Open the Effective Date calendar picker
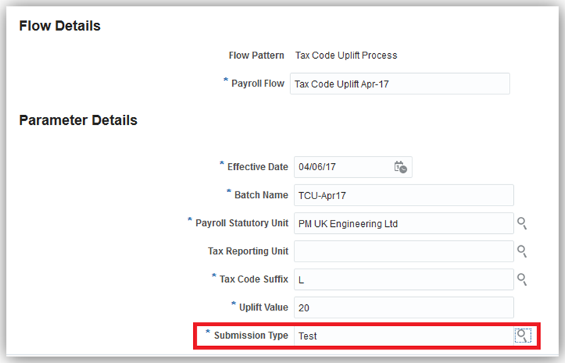This screenshot has height=363, width=565. pyautogui.click(x=400, y=167)
